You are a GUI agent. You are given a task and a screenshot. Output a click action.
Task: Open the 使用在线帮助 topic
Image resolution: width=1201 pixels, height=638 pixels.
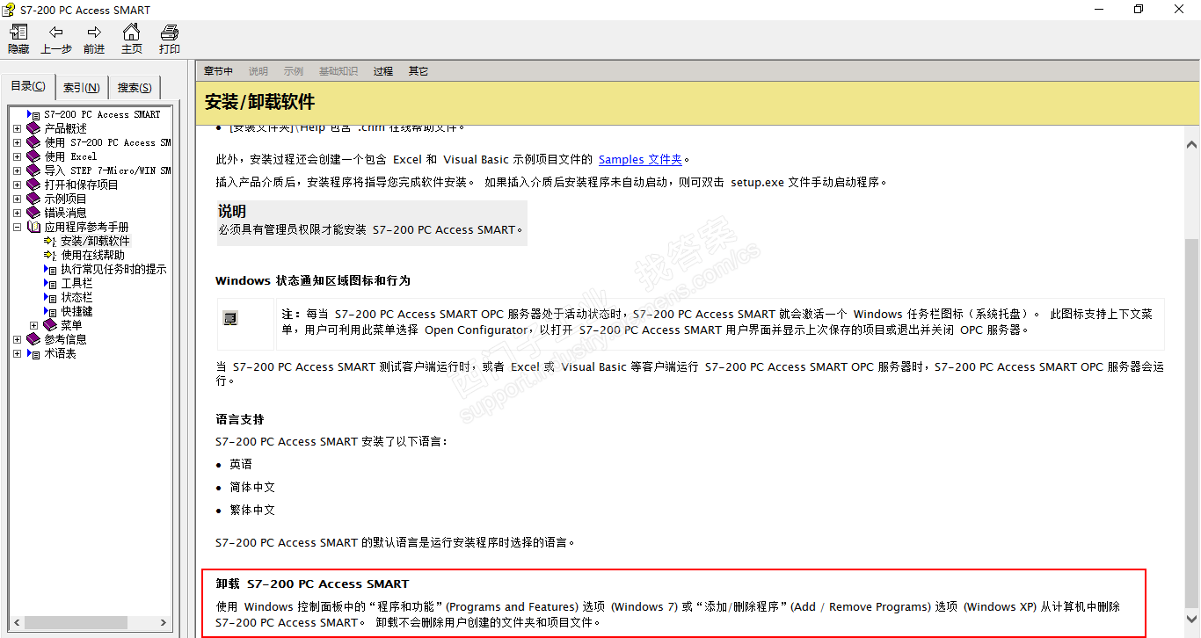click(x=92, y=255)
